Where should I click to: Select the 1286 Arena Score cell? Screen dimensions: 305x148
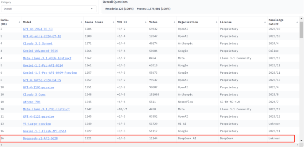click(x=88, y=29)
